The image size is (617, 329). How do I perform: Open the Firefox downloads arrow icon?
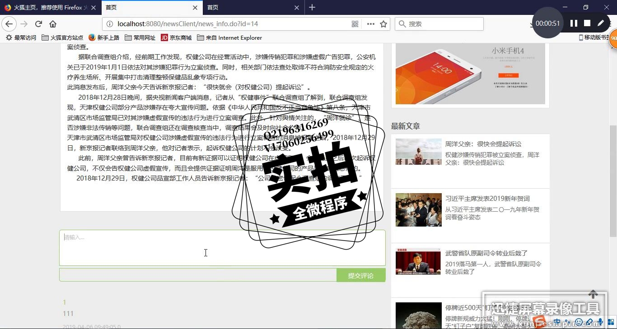click(x=533, y=24)
